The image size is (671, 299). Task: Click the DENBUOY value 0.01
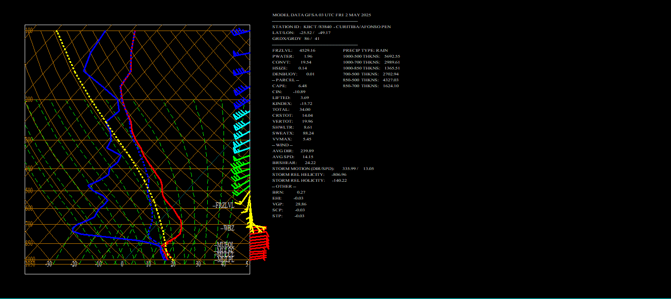point(310,74)
